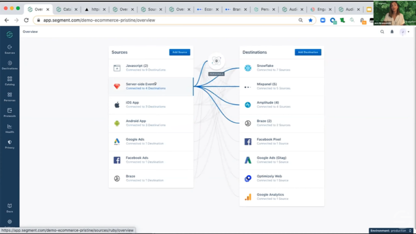
Task: Click the speaker's webcam video thumbnail
Action: [x=394, y=13]
